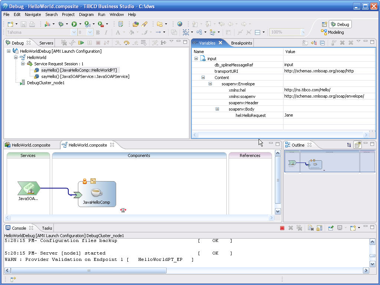380x285 pixels.
Task: Switch to the Breakpoints tab
Action: point(241,43)
